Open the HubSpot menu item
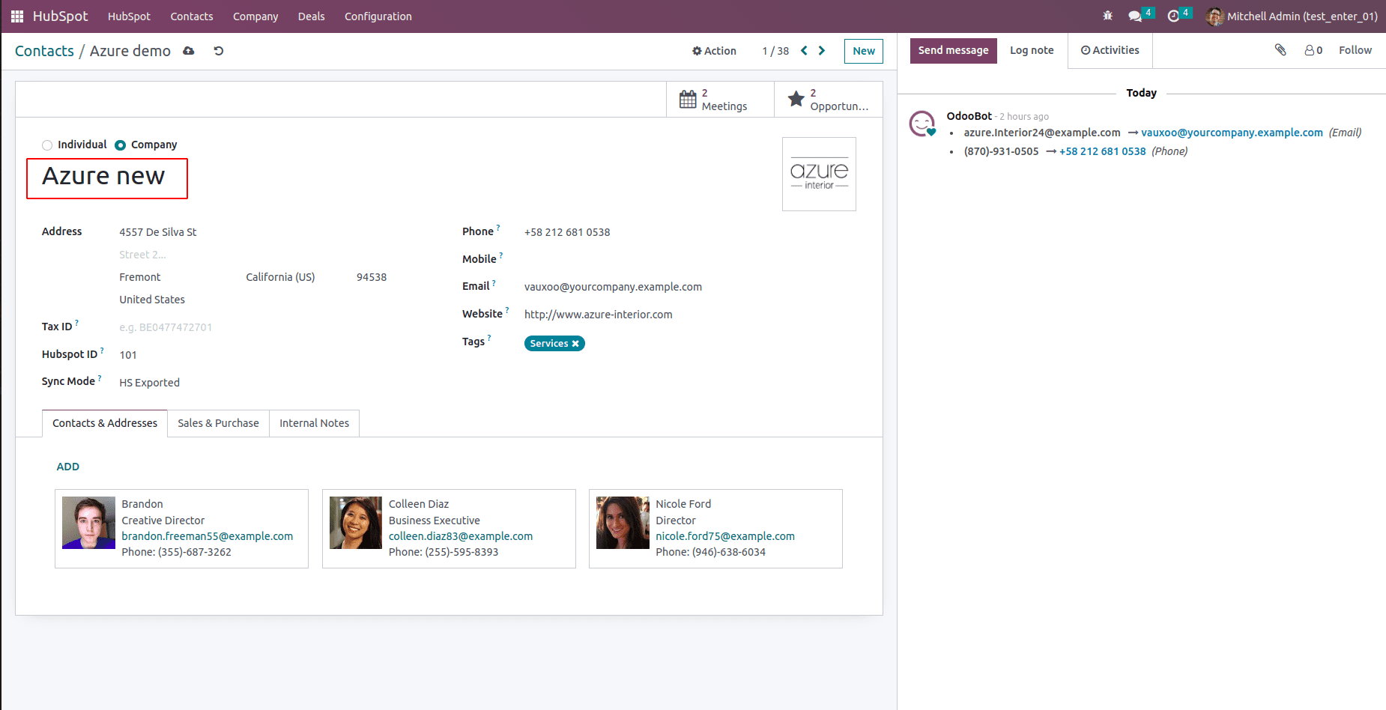Screen dimensions: 1386x710 coord(129,16)
